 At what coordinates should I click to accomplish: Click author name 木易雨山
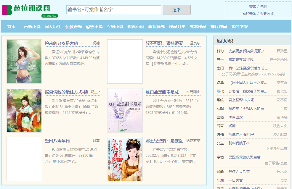point(193,92)
